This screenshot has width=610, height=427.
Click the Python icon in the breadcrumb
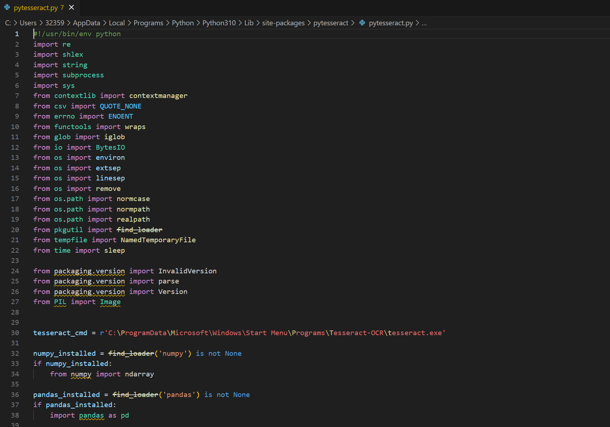(x=362, y=23)
